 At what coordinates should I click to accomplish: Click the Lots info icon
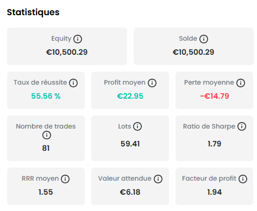point(137,126)
